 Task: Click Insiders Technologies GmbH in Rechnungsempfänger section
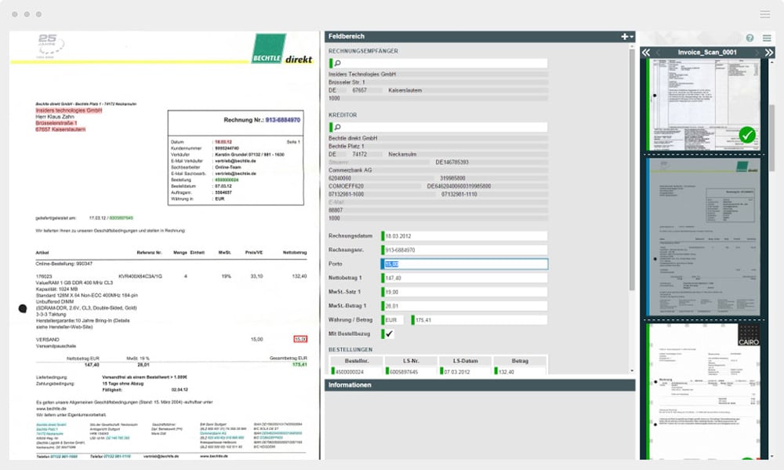pyautogui.click(x=362, y=74)
